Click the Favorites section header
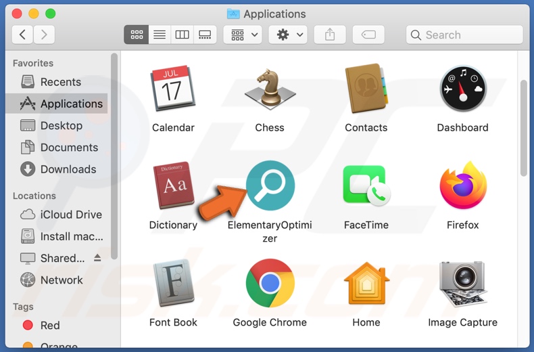The width and height of the screenshot is (534, 352). (33, 63)
